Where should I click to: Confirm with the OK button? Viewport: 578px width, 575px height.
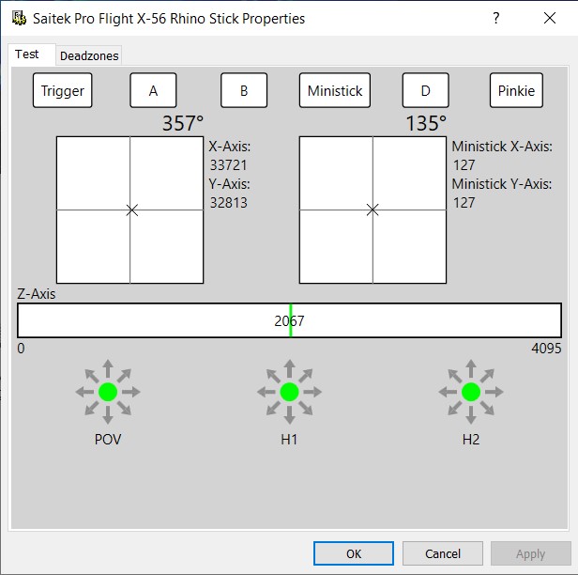(354, 553)
